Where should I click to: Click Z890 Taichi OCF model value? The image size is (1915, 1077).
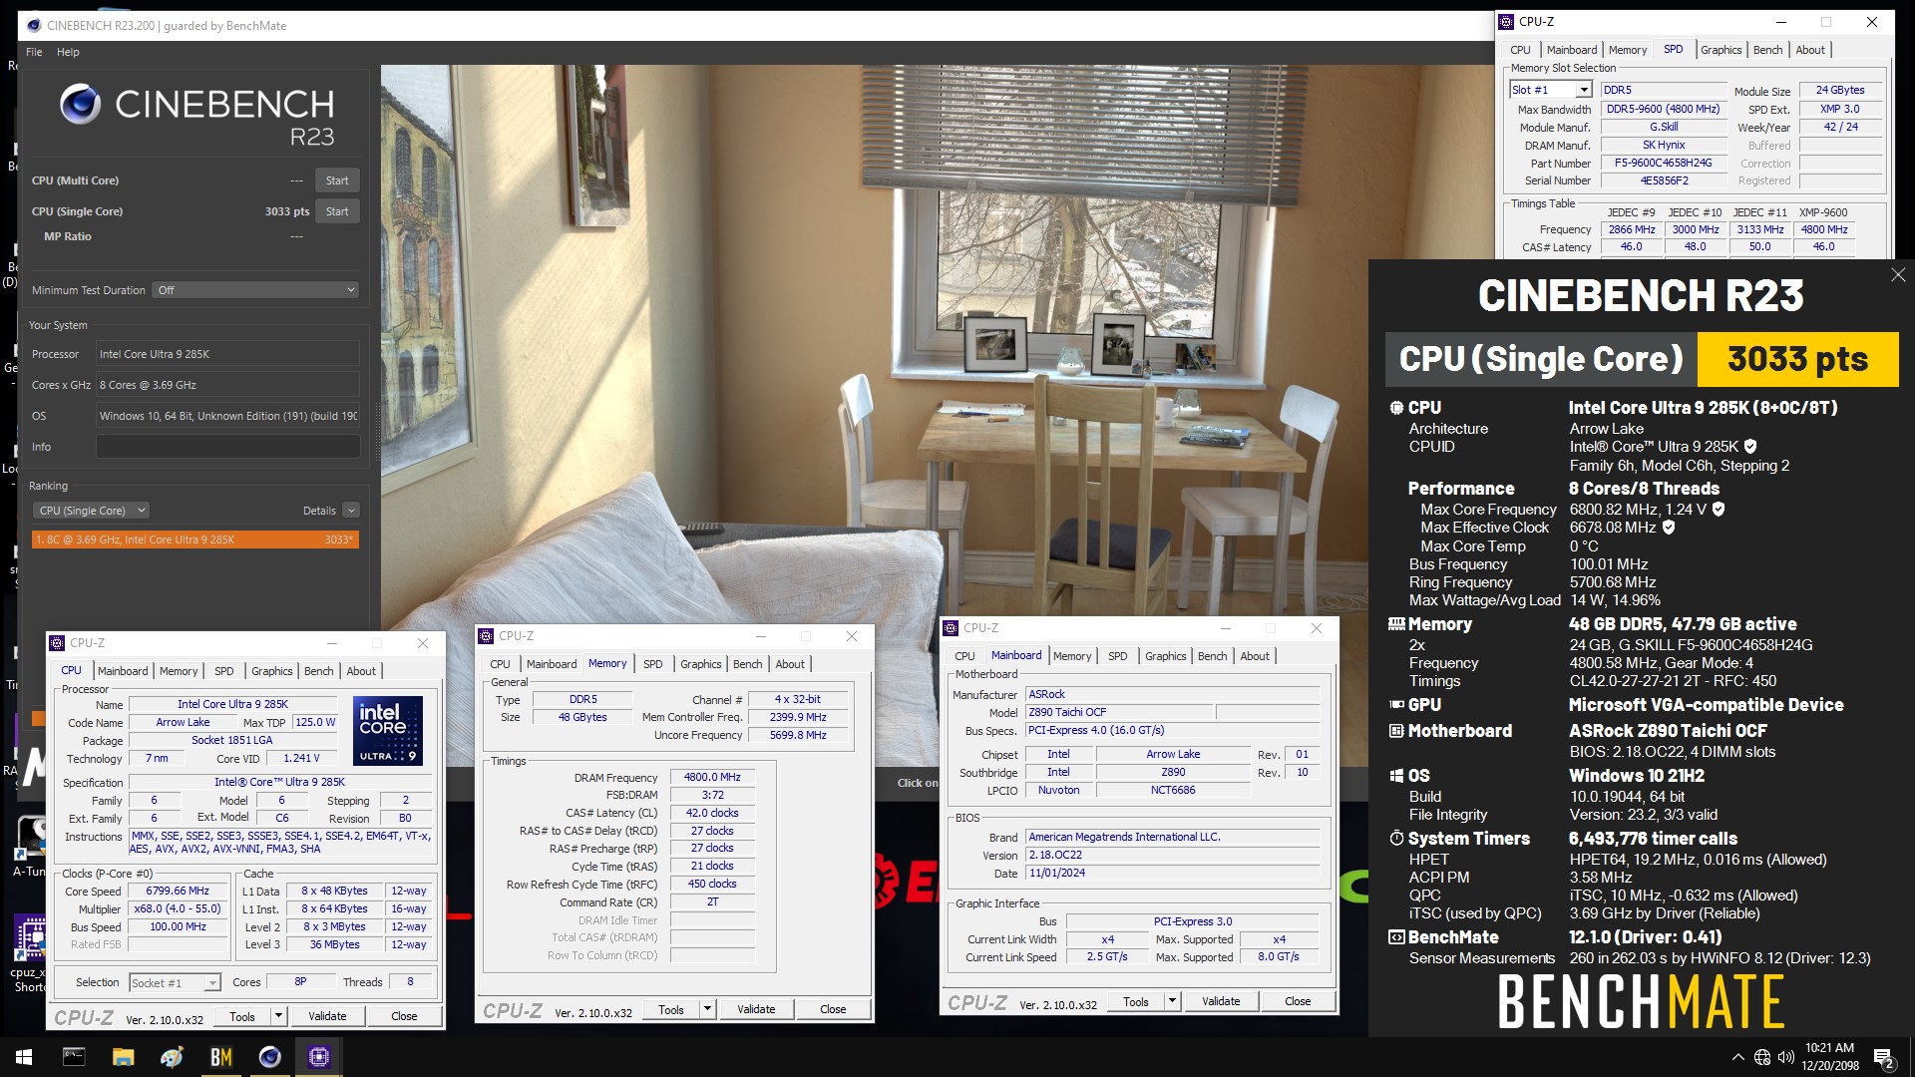[x=1120, y=712]
